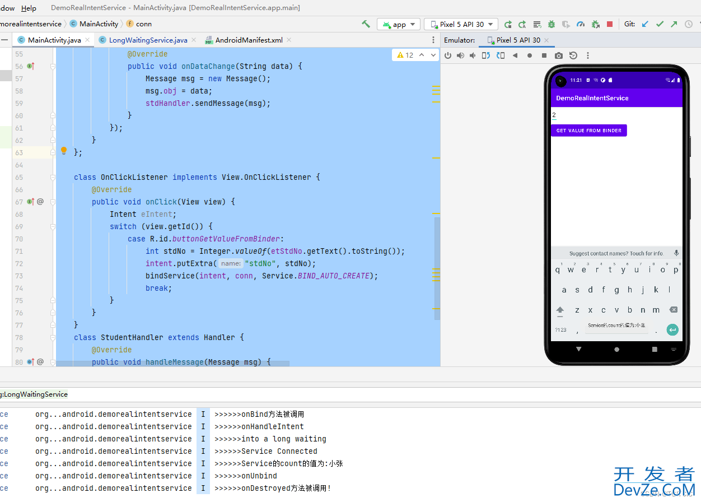Go to next highlighted error arrow
Viewport: 701px width, 502px height.
434,55
